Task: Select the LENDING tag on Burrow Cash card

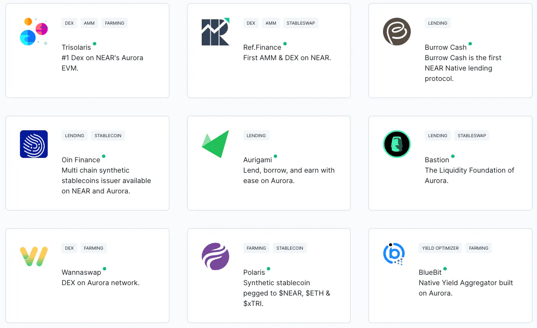Action: 438,23
